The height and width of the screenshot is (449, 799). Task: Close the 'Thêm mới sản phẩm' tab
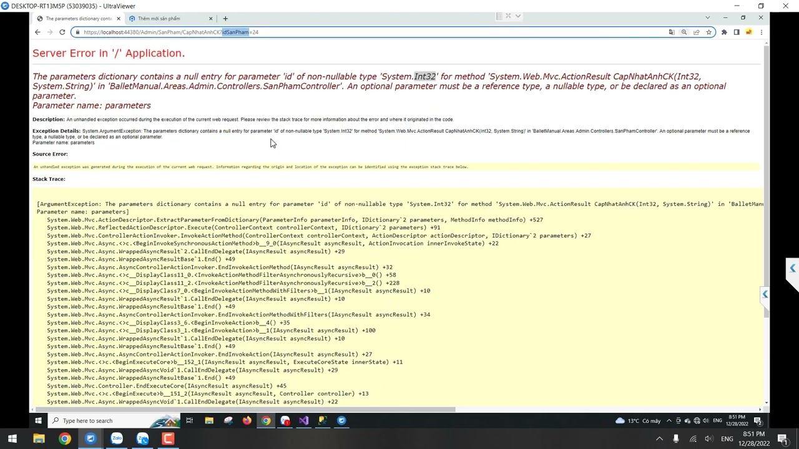coord(210,18)
